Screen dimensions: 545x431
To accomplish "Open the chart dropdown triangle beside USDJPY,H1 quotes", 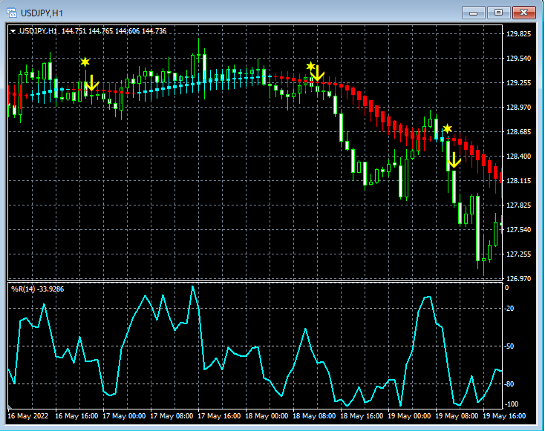I will point(13,31).
